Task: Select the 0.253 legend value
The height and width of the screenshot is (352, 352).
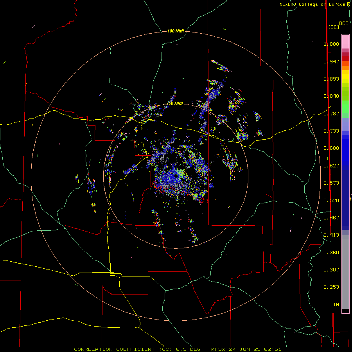Action: coord(331,287)
